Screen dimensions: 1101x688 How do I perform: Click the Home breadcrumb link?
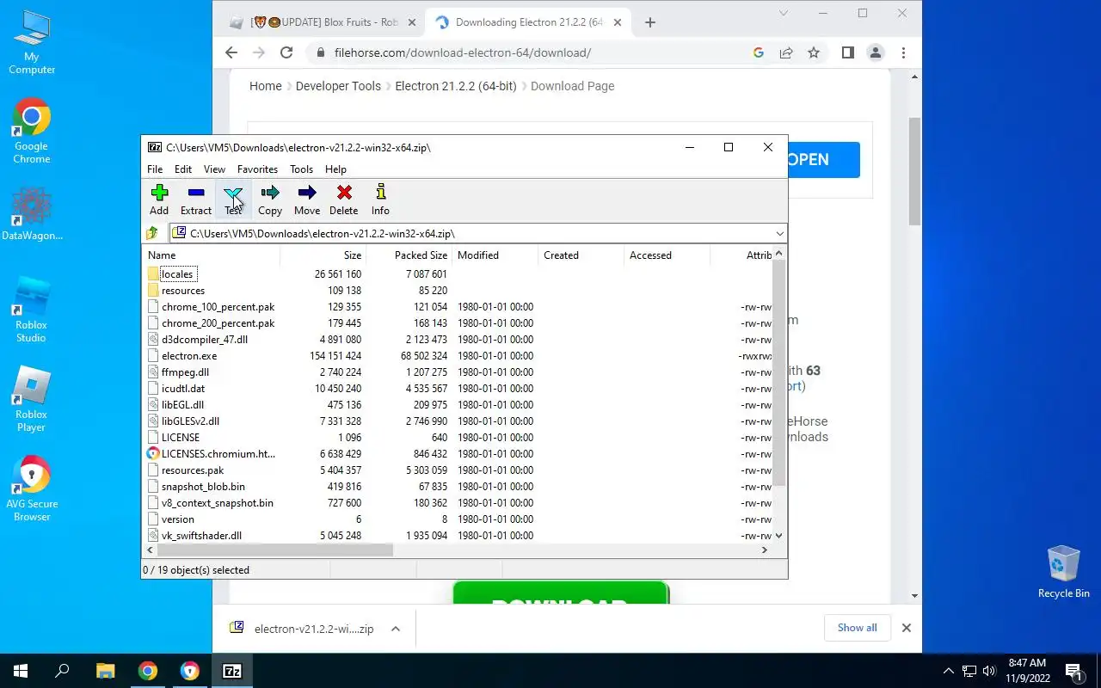pos(266,86)
